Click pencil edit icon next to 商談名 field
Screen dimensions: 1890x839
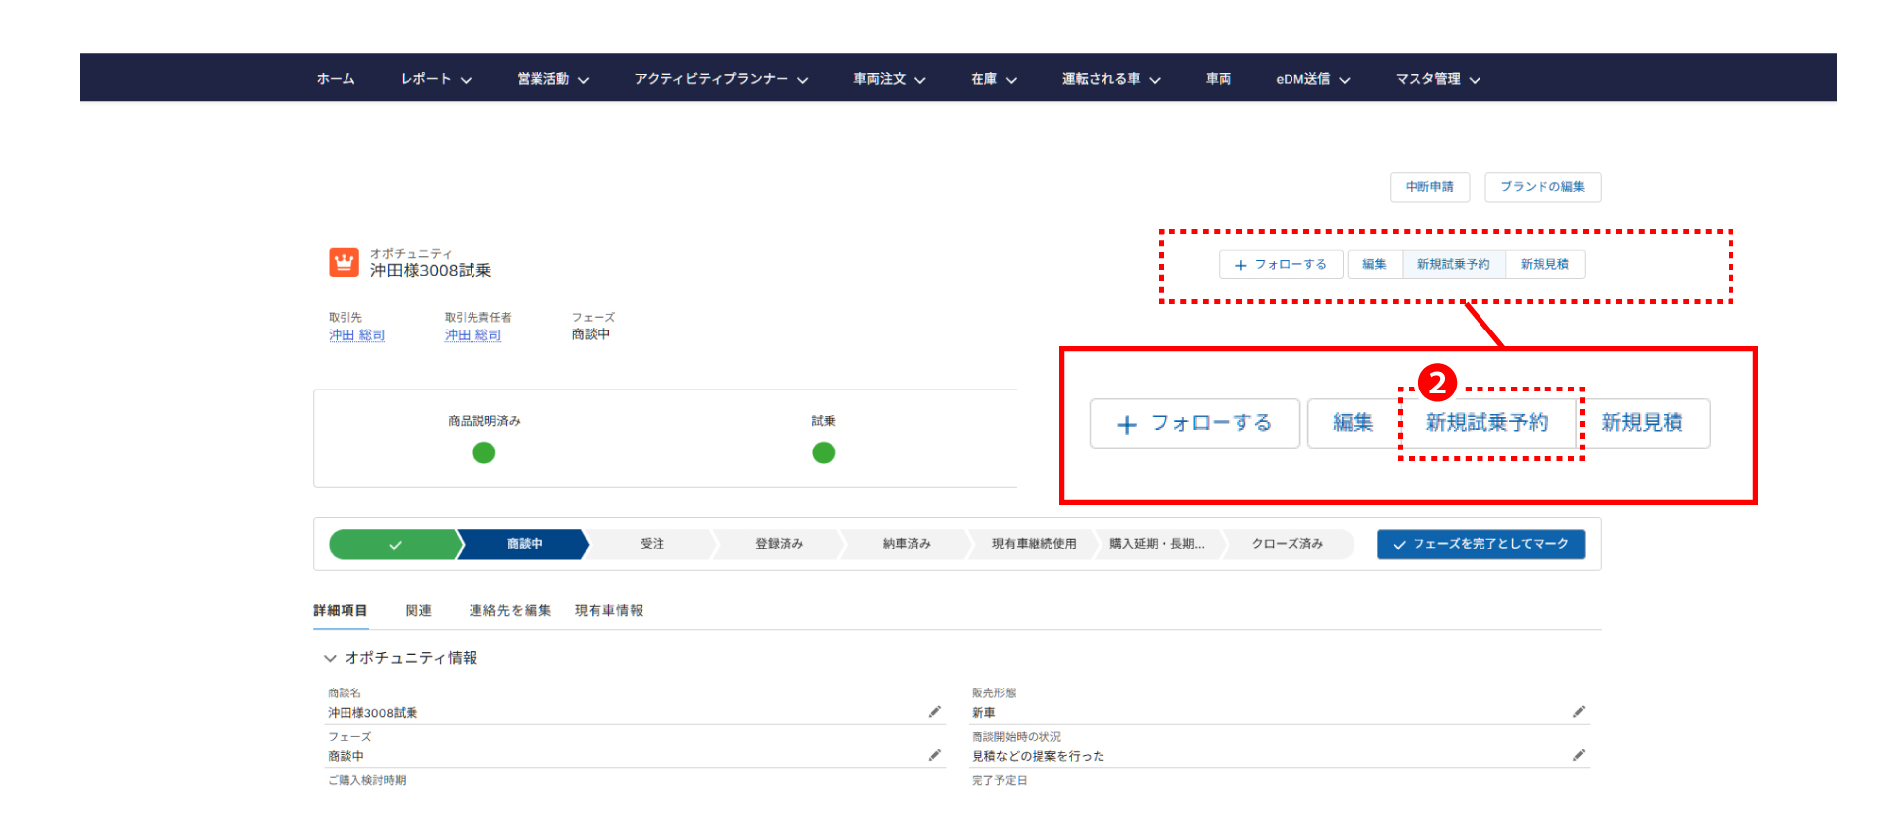click(x=934, y=712)
